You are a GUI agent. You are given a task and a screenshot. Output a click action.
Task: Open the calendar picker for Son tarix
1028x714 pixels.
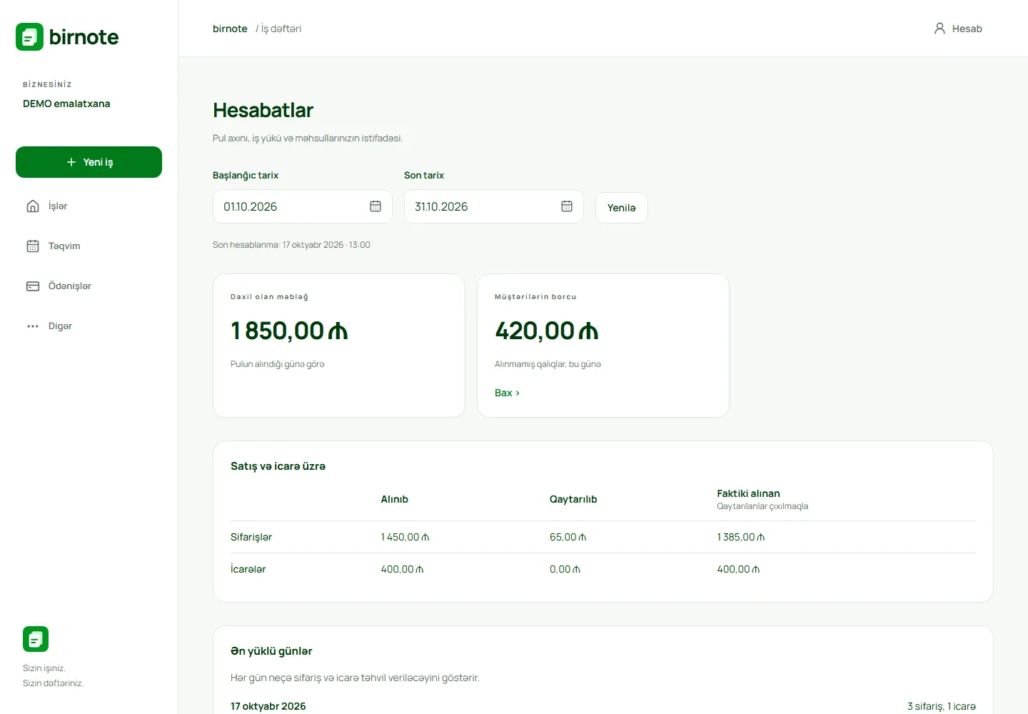click(x=567, y=206)
